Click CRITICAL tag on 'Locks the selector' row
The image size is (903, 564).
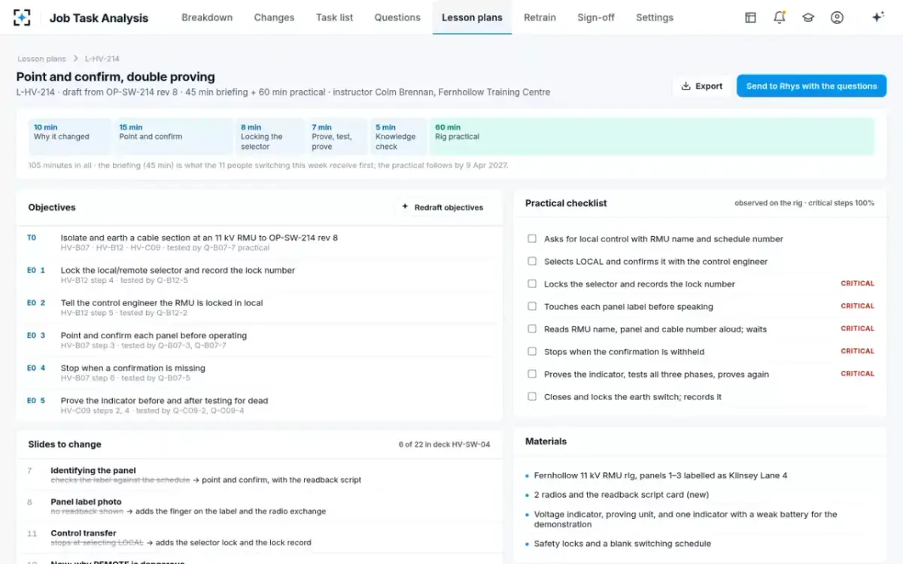(x=857, y=284)
